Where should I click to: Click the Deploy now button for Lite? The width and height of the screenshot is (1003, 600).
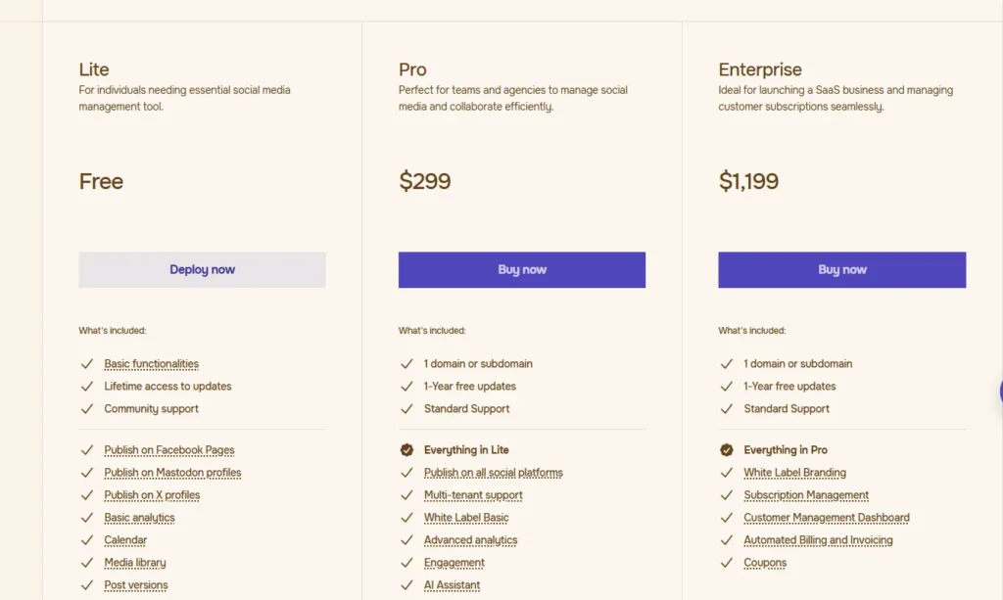coord(202,269)
